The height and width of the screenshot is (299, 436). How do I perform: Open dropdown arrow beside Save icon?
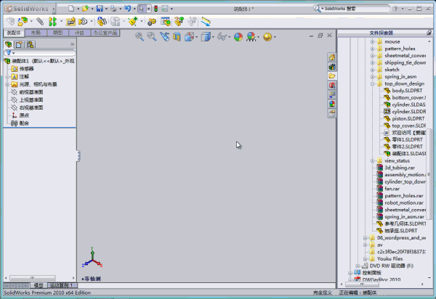click(x=107, y=9)
